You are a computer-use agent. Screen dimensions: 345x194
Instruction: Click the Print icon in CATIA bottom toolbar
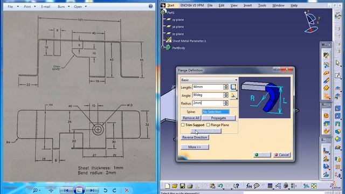point(190,186)
